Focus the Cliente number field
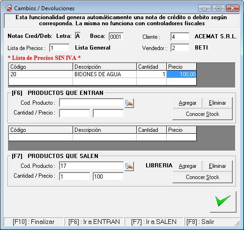This screenshot has width=244, height=230. 180,37
